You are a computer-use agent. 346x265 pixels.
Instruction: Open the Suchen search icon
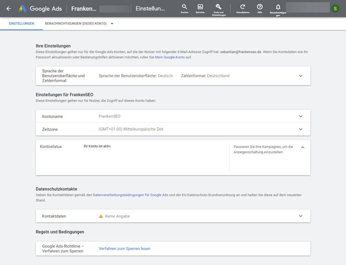[x=184, y=7]
